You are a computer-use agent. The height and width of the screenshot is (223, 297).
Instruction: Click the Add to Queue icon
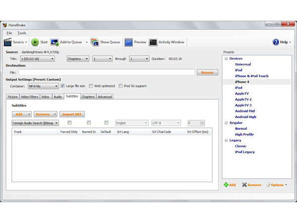point(54,42)
